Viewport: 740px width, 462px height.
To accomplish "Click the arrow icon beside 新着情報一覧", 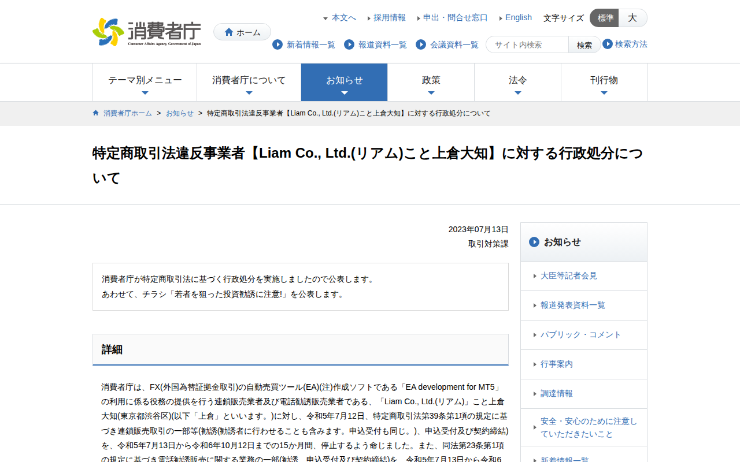I will point(277,44).
